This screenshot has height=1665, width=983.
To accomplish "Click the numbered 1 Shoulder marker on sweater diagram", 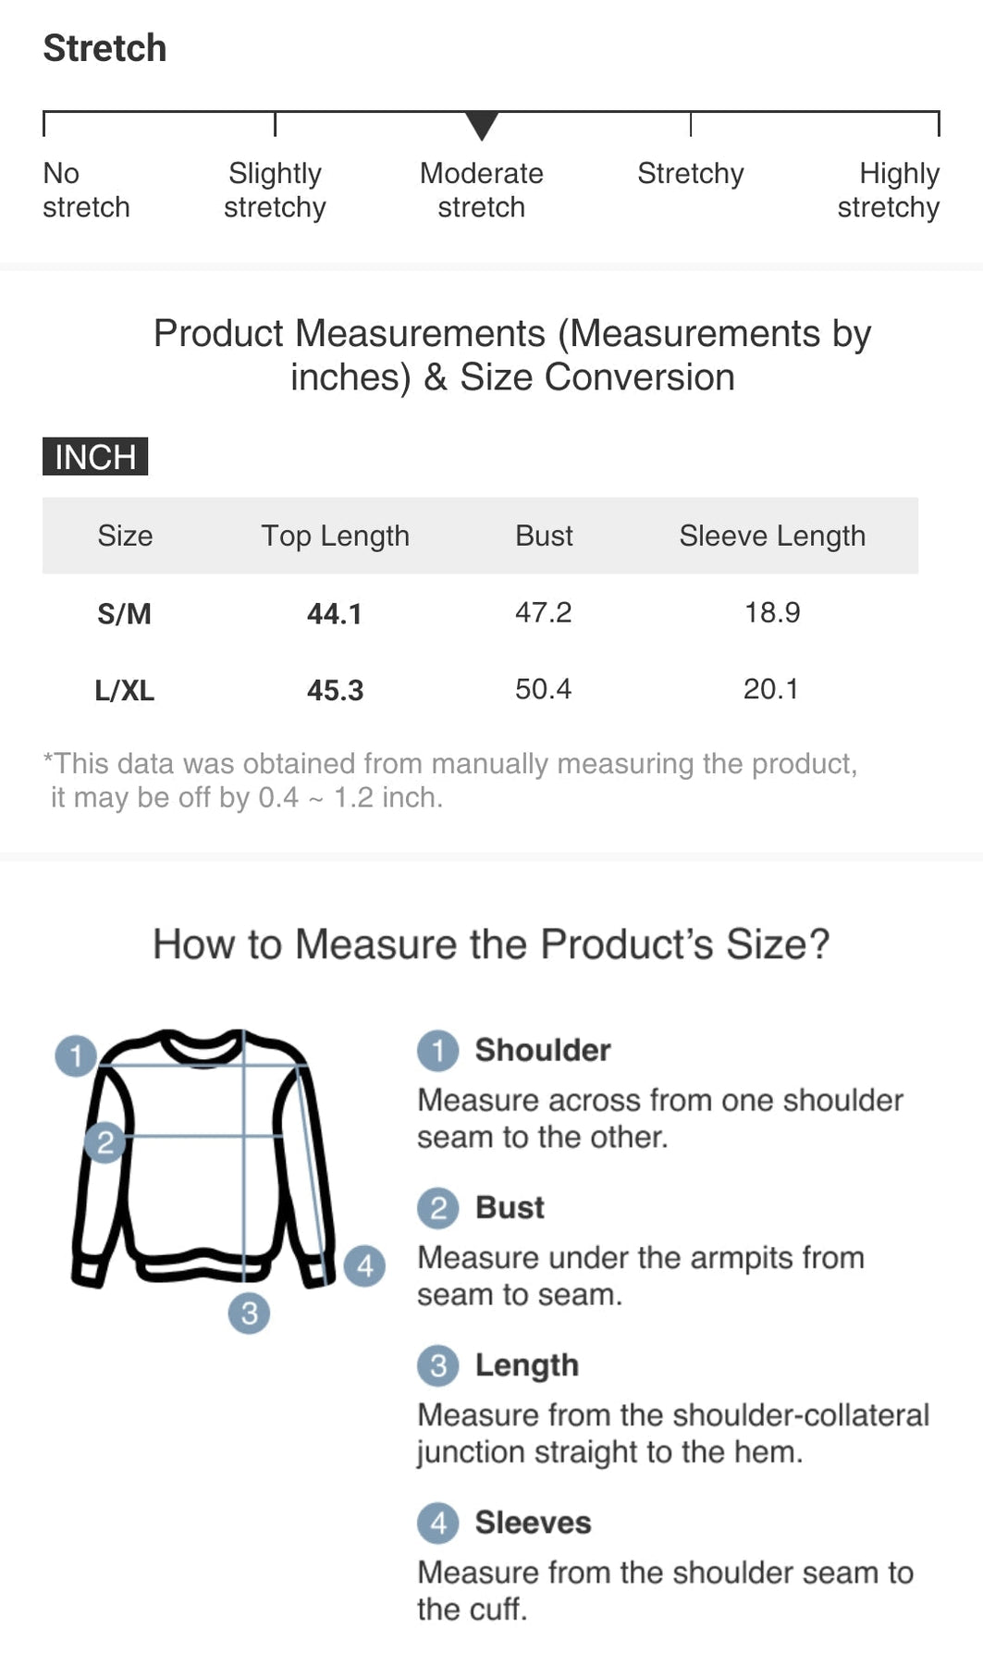I will [76, 1055].
